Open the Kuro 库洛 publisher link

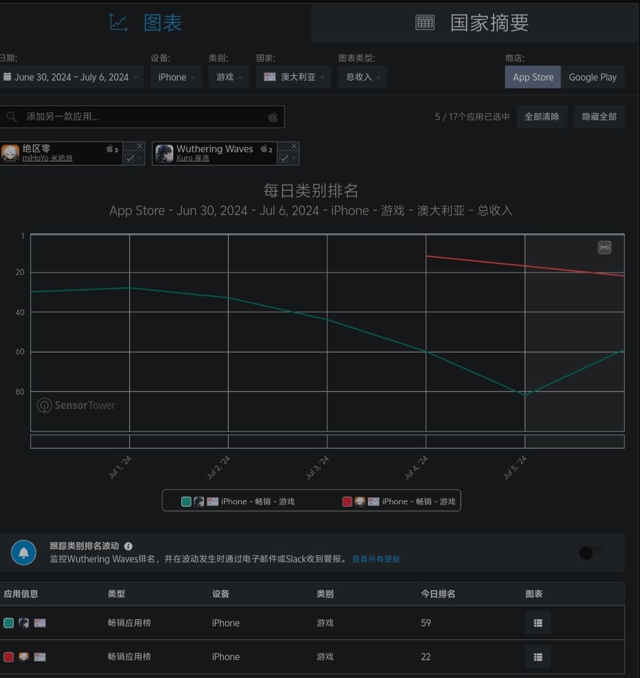click(193, 158)
